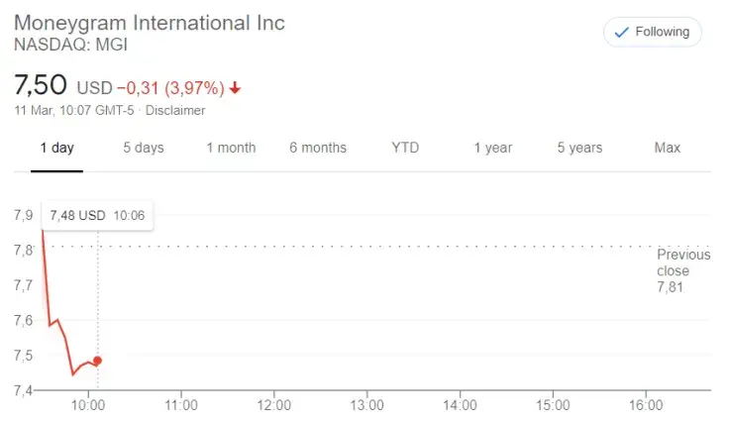Toggle the Following button
This screenshot has height=422, width=729.
(652, 32)
